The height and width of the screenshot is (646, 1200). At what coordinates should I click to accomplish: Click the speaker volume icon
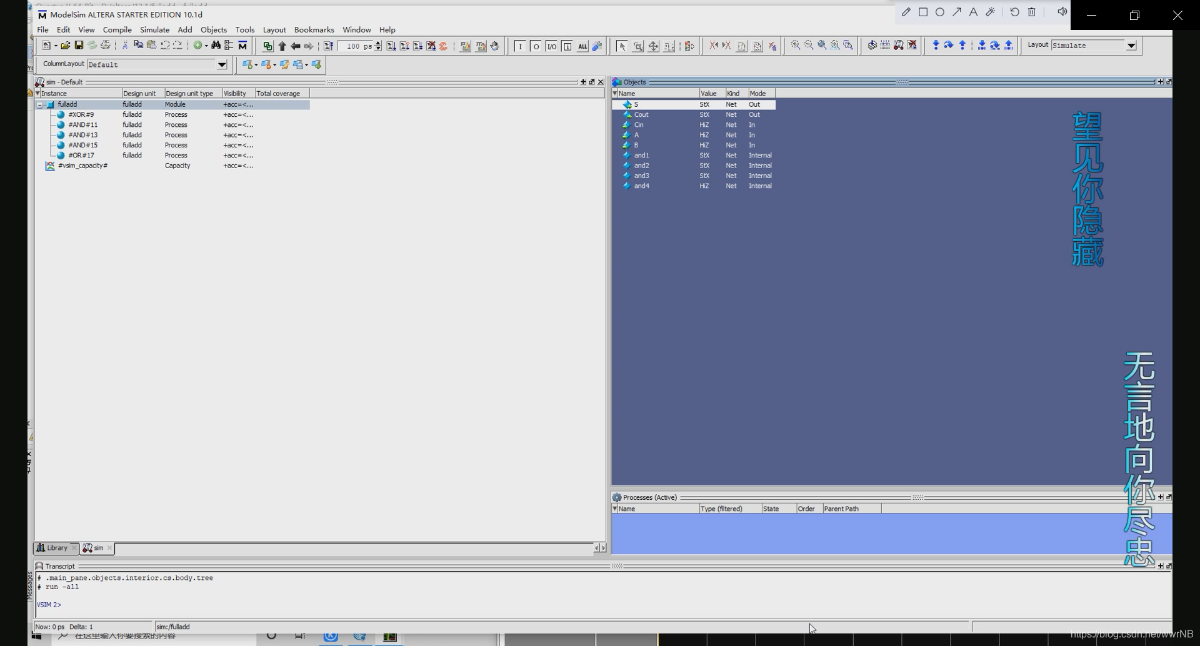point(1062,12)
